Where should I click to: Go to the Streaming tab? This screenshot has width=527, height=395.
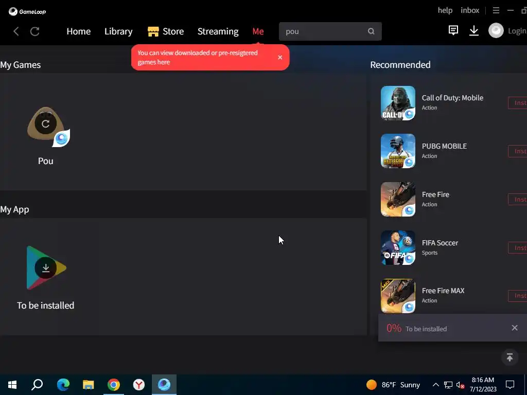tap(218, 31)
